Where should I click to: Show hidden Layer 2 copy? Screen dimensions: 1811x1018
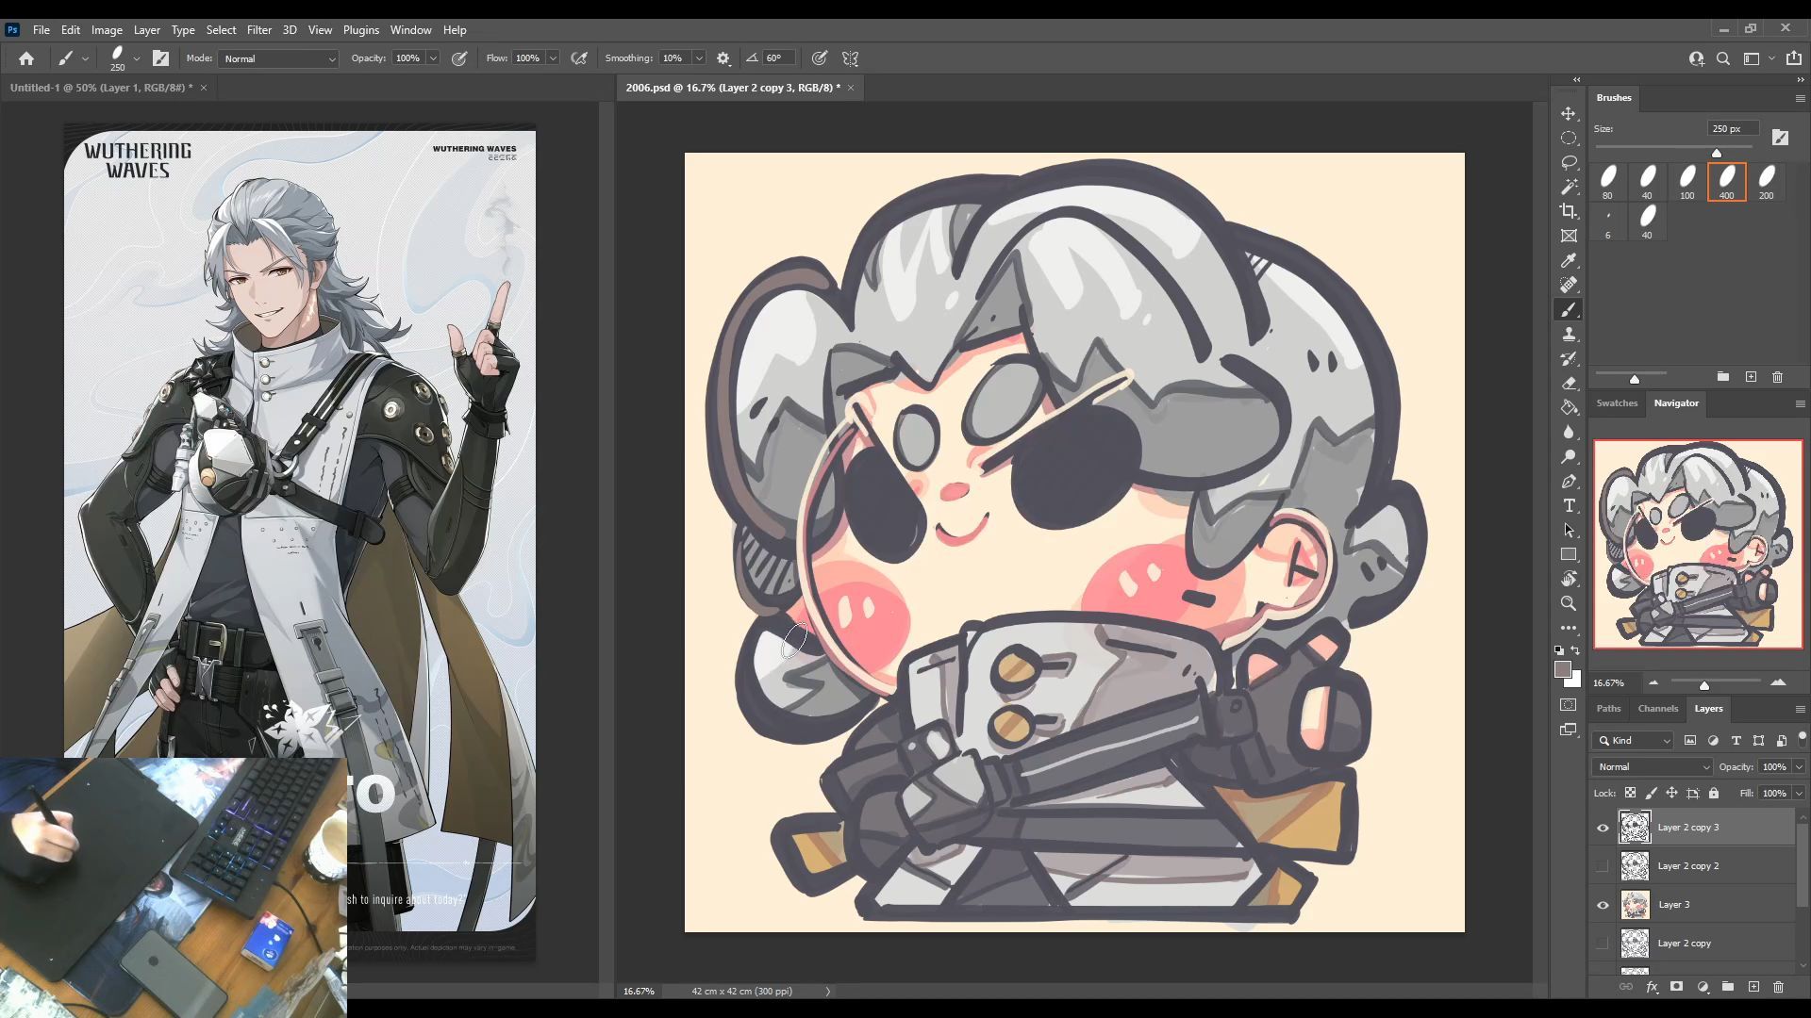[1603, 944]
